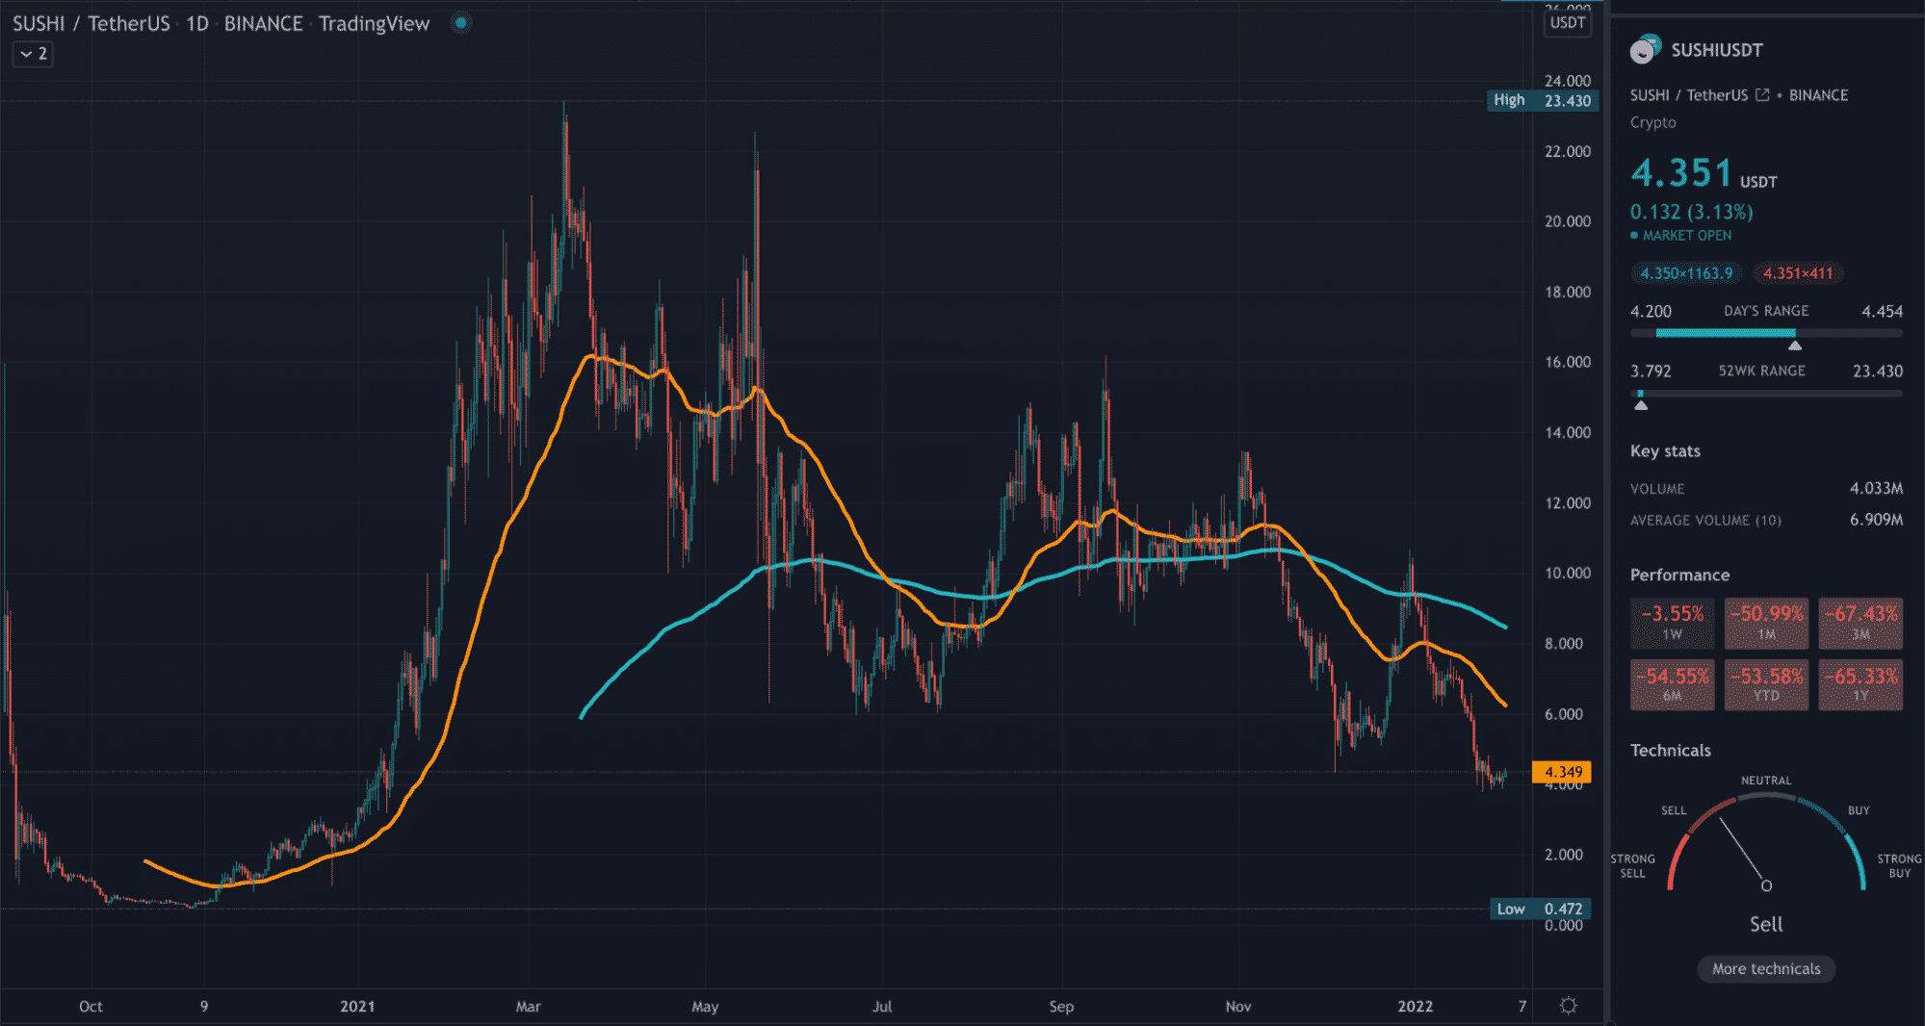Click the chart title SUSHI / TetherUS

91,23
